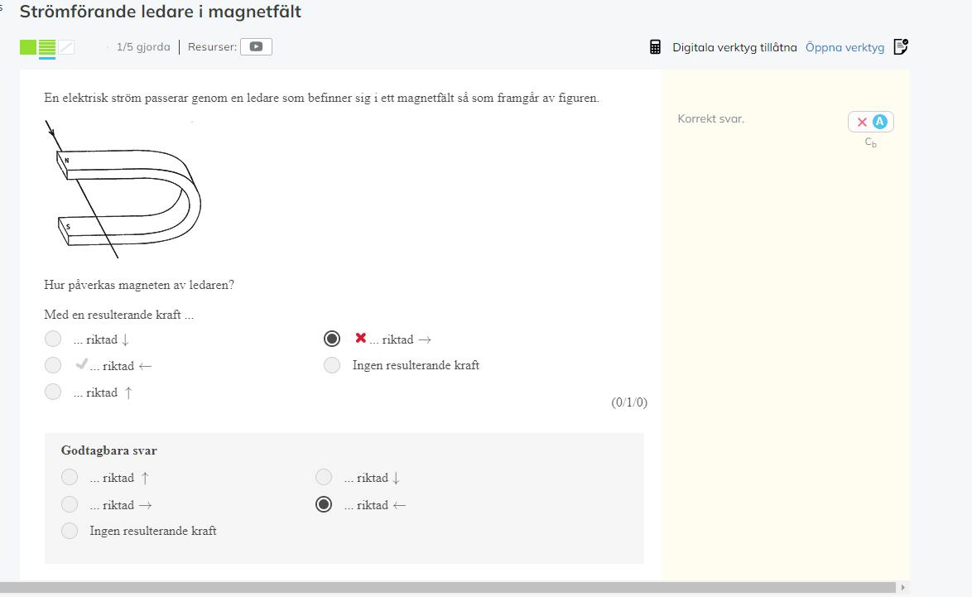This screenshot has width=972, height=597.
Task: Select answer 'riktad ↓' radio button
Action: pyautogui.click(x=53, y=339)
